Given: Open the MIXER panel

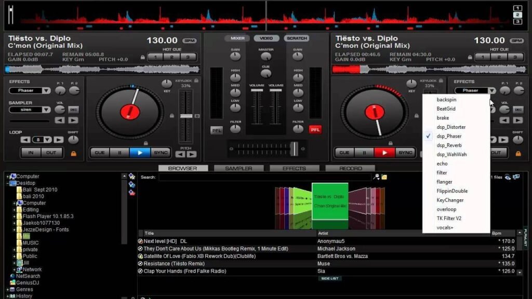Looking at the screenshot, I should click(x=237, y=38).
